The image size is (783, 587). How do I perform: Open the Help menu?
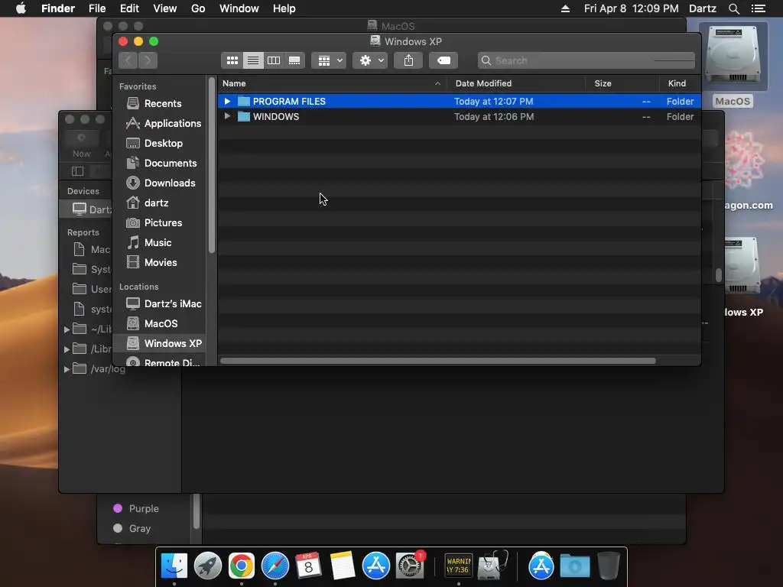click(x=284, y=8)
